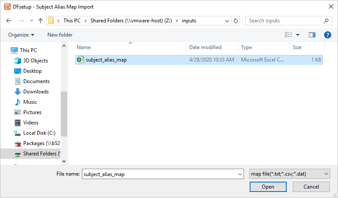
Task: Click the Help question mark icon
Action: [x=327, y=35]
